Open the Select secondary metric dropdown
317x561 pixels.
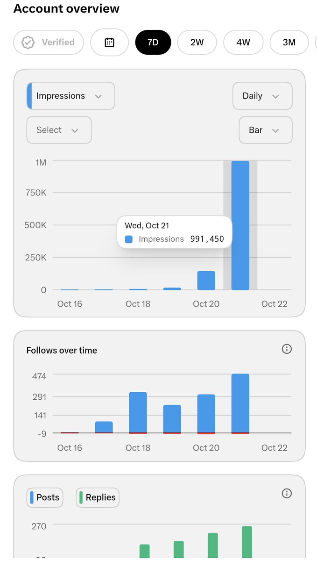pos(59,130)
